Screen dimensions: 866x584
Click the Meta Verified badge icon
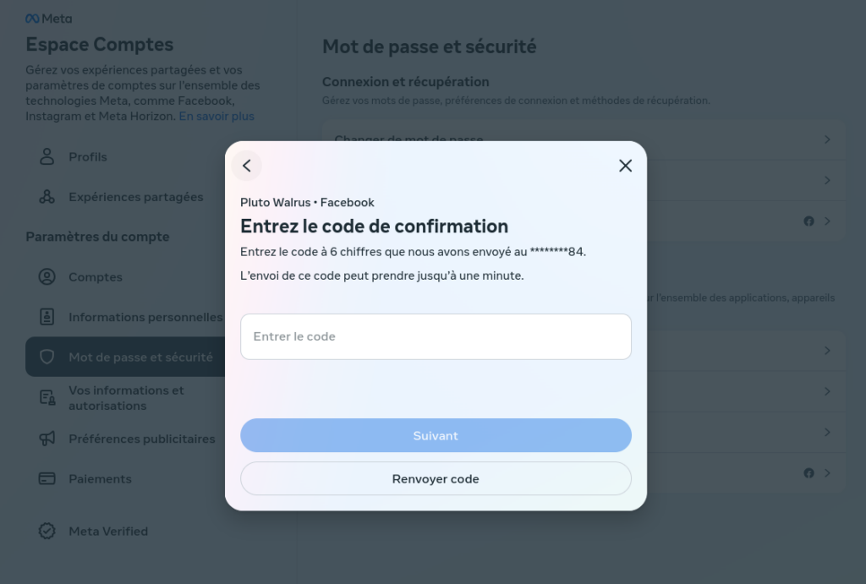coord(47,531)
